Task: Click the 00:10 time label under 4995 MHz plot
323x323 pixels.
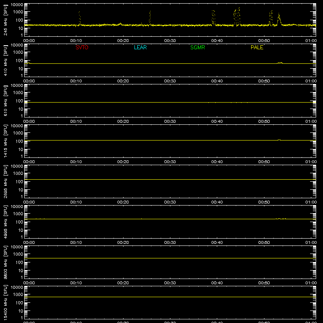Action: [x=76, y=243]
